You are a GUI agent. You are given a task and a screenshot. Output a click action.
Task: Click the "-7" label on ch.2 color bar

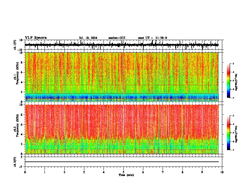[x=233, y=150]
